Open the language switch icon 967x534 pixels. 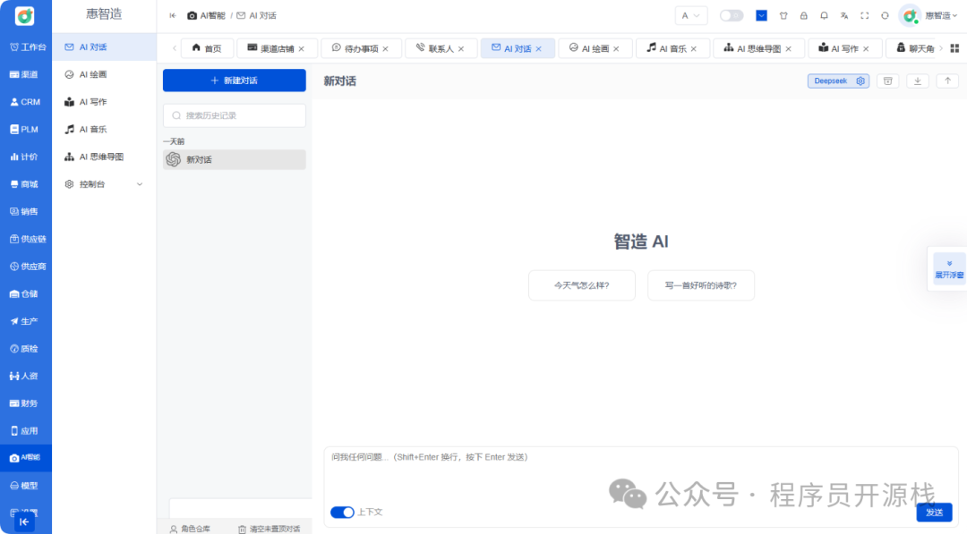[844, 15]
